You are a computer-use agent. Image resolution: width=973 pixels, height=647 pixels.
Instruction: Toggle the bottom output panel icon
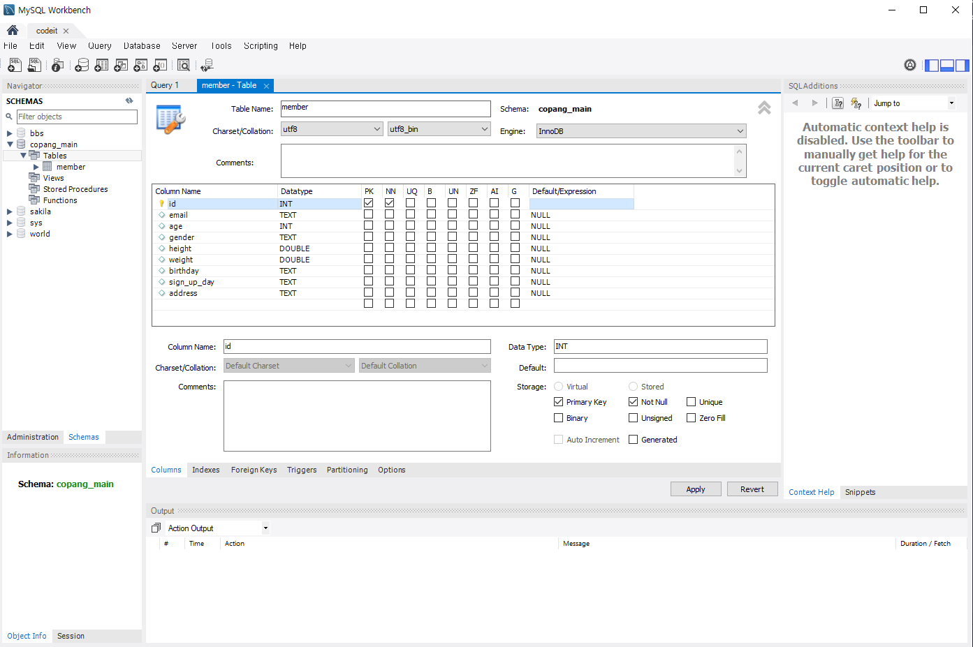click(947, 66)
